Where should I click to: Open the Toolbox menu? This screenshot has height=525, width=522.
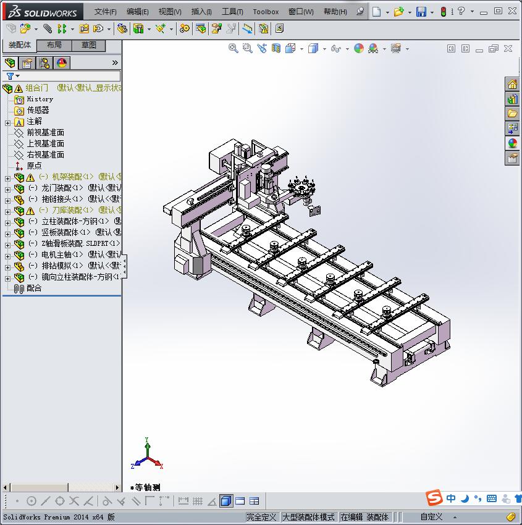[x=266, y=12]
